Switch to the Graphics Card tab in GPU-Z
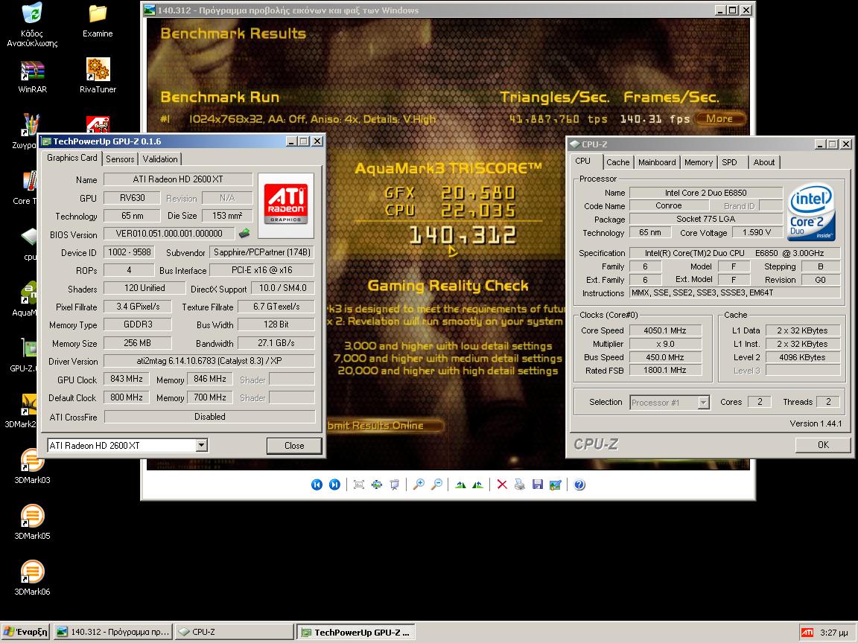The image size is (858, 643). point(71,158)
